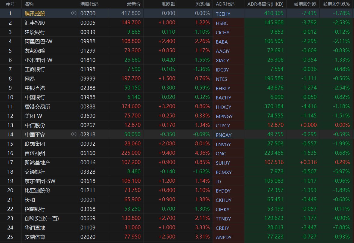This screenshot has width=354, height=243.
Task: Select the 小米集团-W stock name
Action: (x=39, y=60)
